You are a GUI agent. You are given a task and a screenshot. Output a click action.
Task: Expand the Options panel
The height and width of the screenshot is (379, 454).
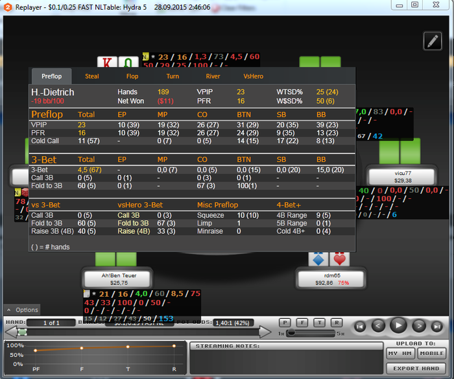22,310
